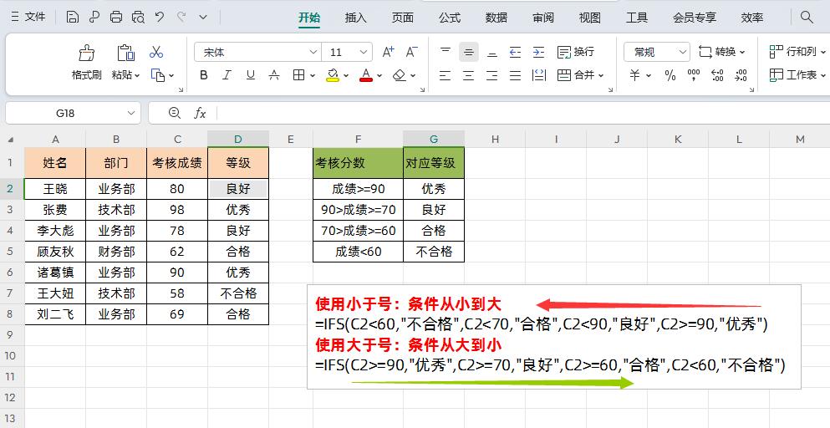Switch to the 审阅 tab
The height and width of the screenshot is (428, 830).
click(543, 18)
